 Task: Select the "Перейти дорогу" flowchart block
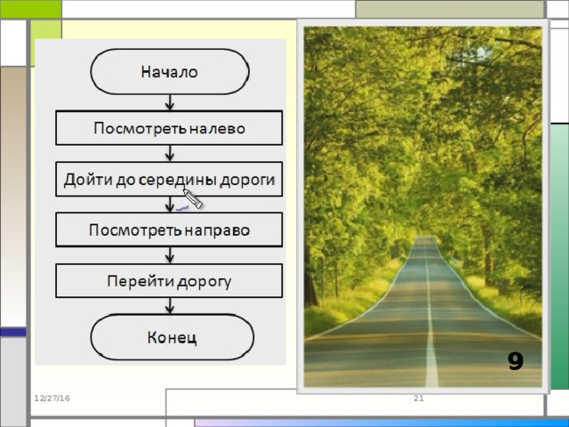[x=169, y=281]
